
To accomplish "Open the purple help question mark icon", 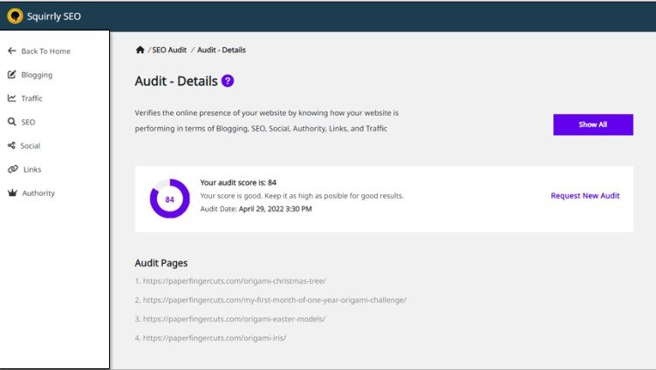I will coord(228,81).
